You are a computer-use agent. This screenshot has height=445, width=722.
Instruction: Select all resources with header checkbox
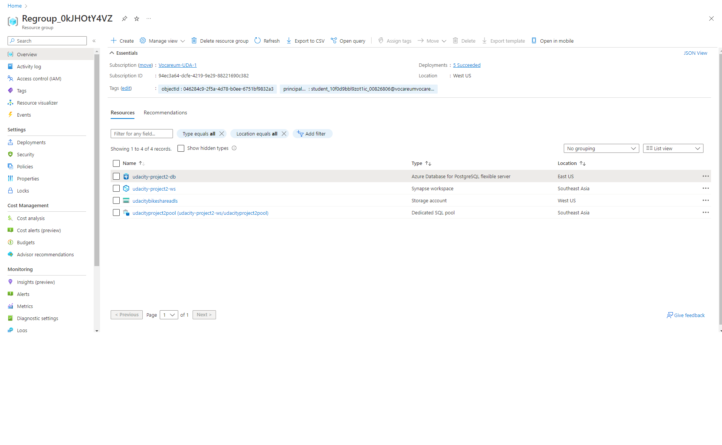(x=116, y=163)
